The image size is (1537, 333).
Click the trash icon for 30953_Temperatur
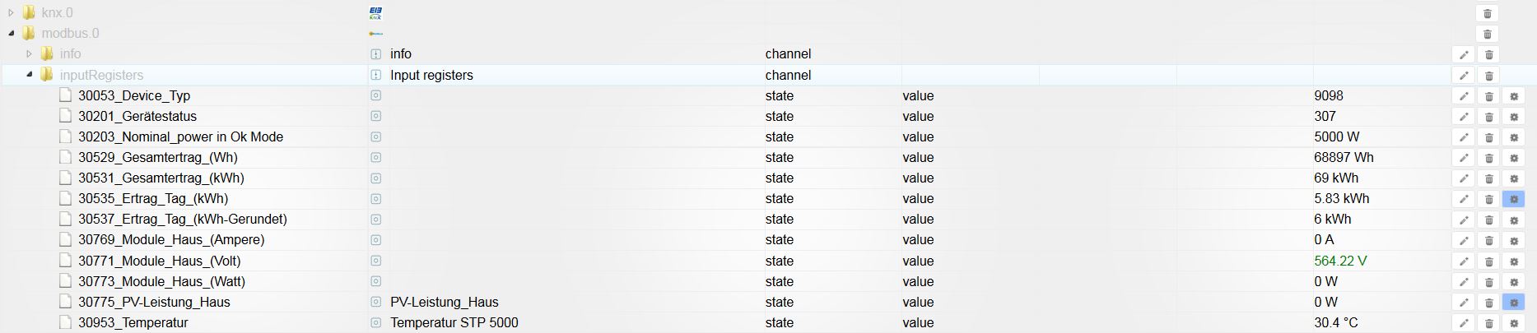(1488, 323)
